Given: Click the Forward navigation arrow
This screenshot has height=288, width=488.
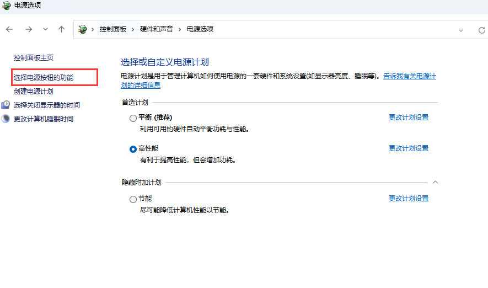Looking at the screenshot, I should (x=28, y=29).
